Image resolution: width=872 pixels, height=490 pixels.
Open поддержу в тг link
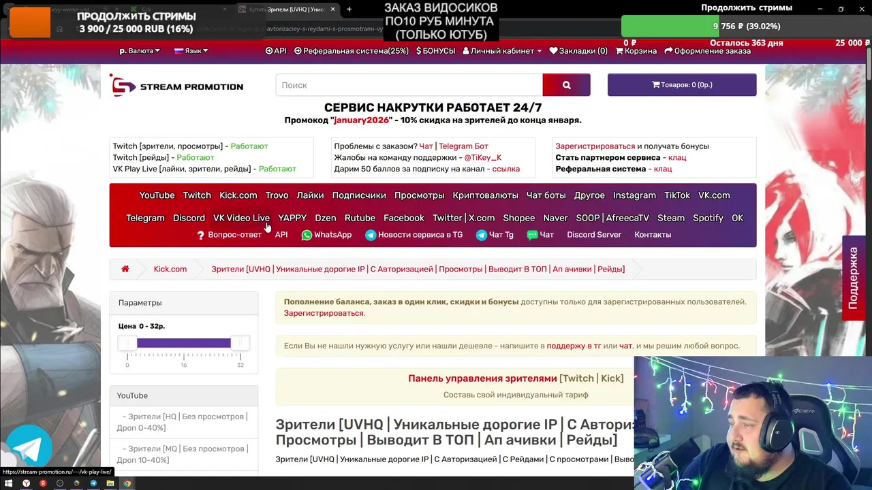coord(574,346)
